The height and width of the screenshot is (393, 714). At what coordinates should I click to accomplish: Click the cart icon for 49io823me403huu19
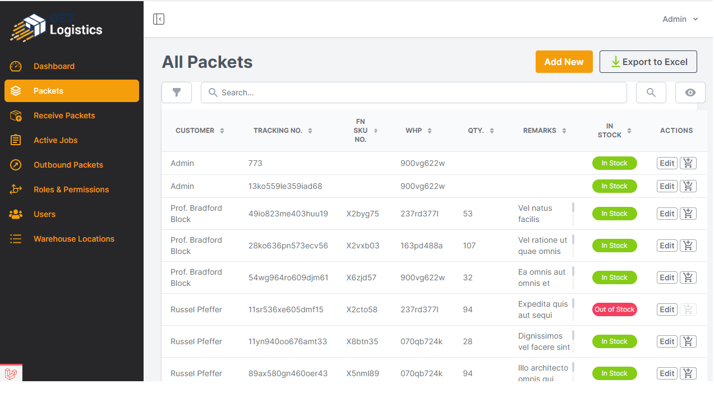688,214
